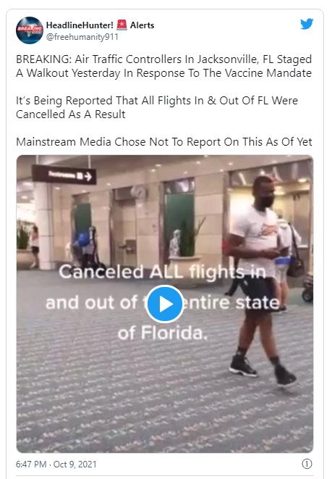Click the wall clock in the video
This screenshot has width=332, height=479.
click(139, 192)
